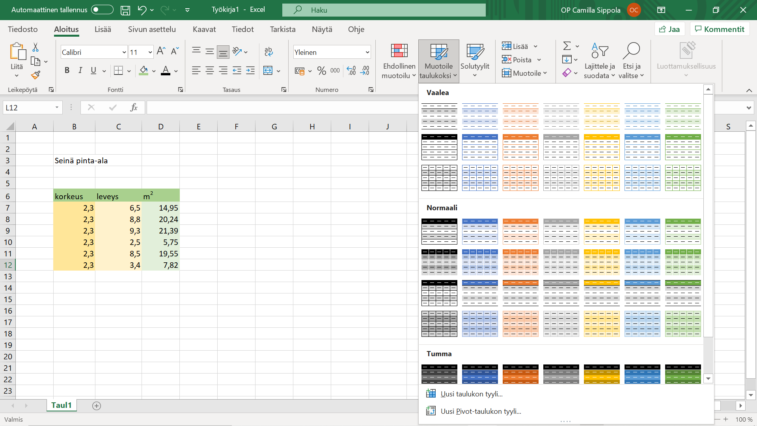This screenshot has width=757, height=426.
Task: Click the Cut scissors icon
Action: 35,47
